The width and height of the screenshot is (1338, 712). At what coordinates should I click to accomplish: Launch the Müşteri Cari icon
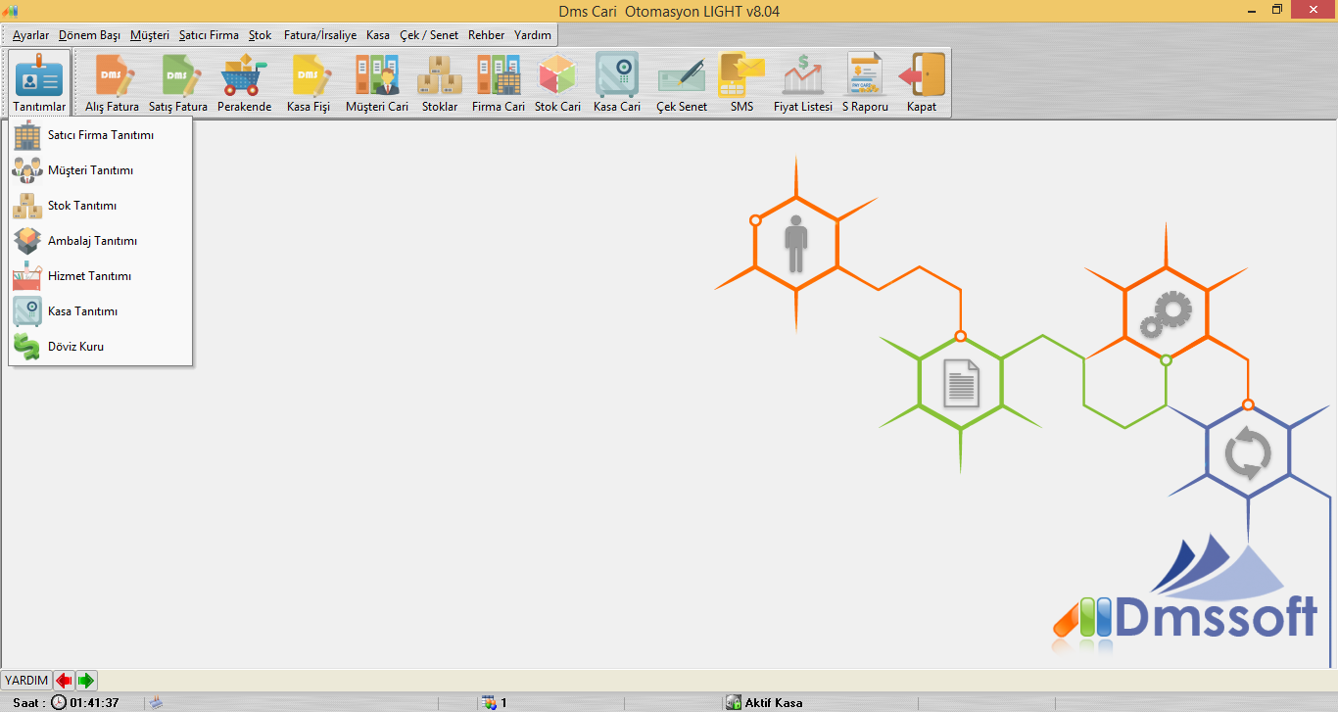pyautogui.click(x=376, y=76)
